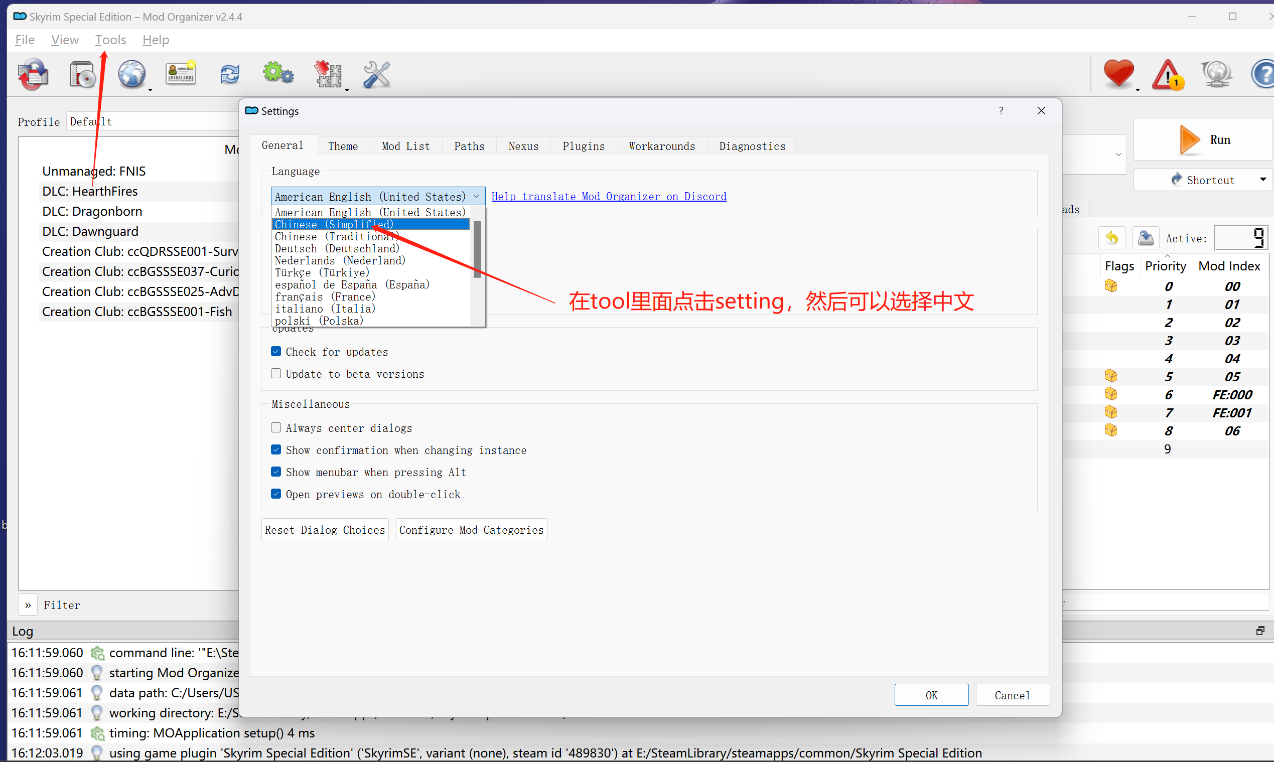Open the warning triangle notifications icon
Screen dimensions: 1274x762
point(1167,75)
